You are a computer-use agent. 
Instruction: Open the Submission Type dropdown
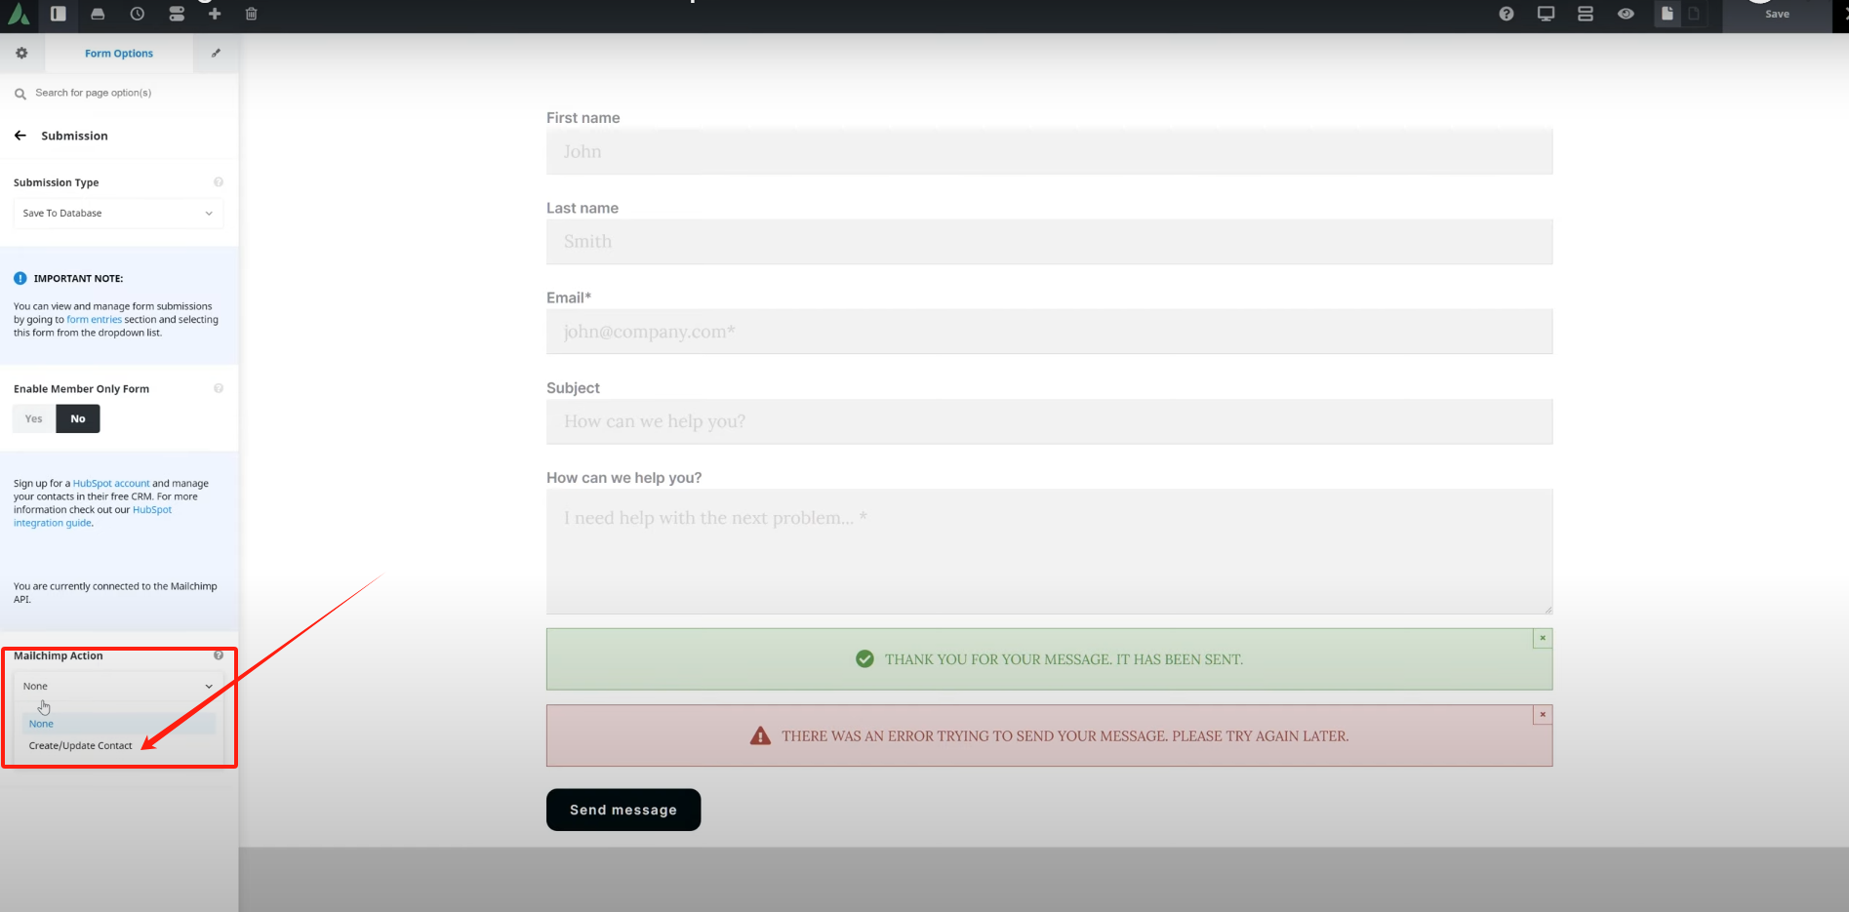[117, 213]
